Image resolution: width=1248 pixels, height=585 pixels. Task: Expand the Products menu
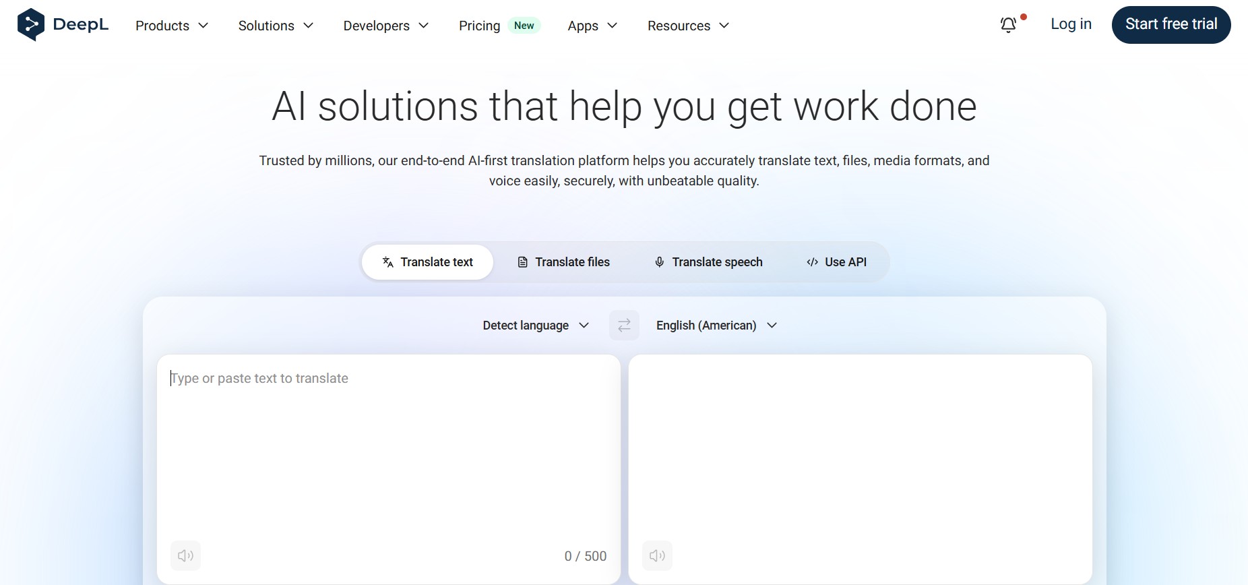[172, 26]
